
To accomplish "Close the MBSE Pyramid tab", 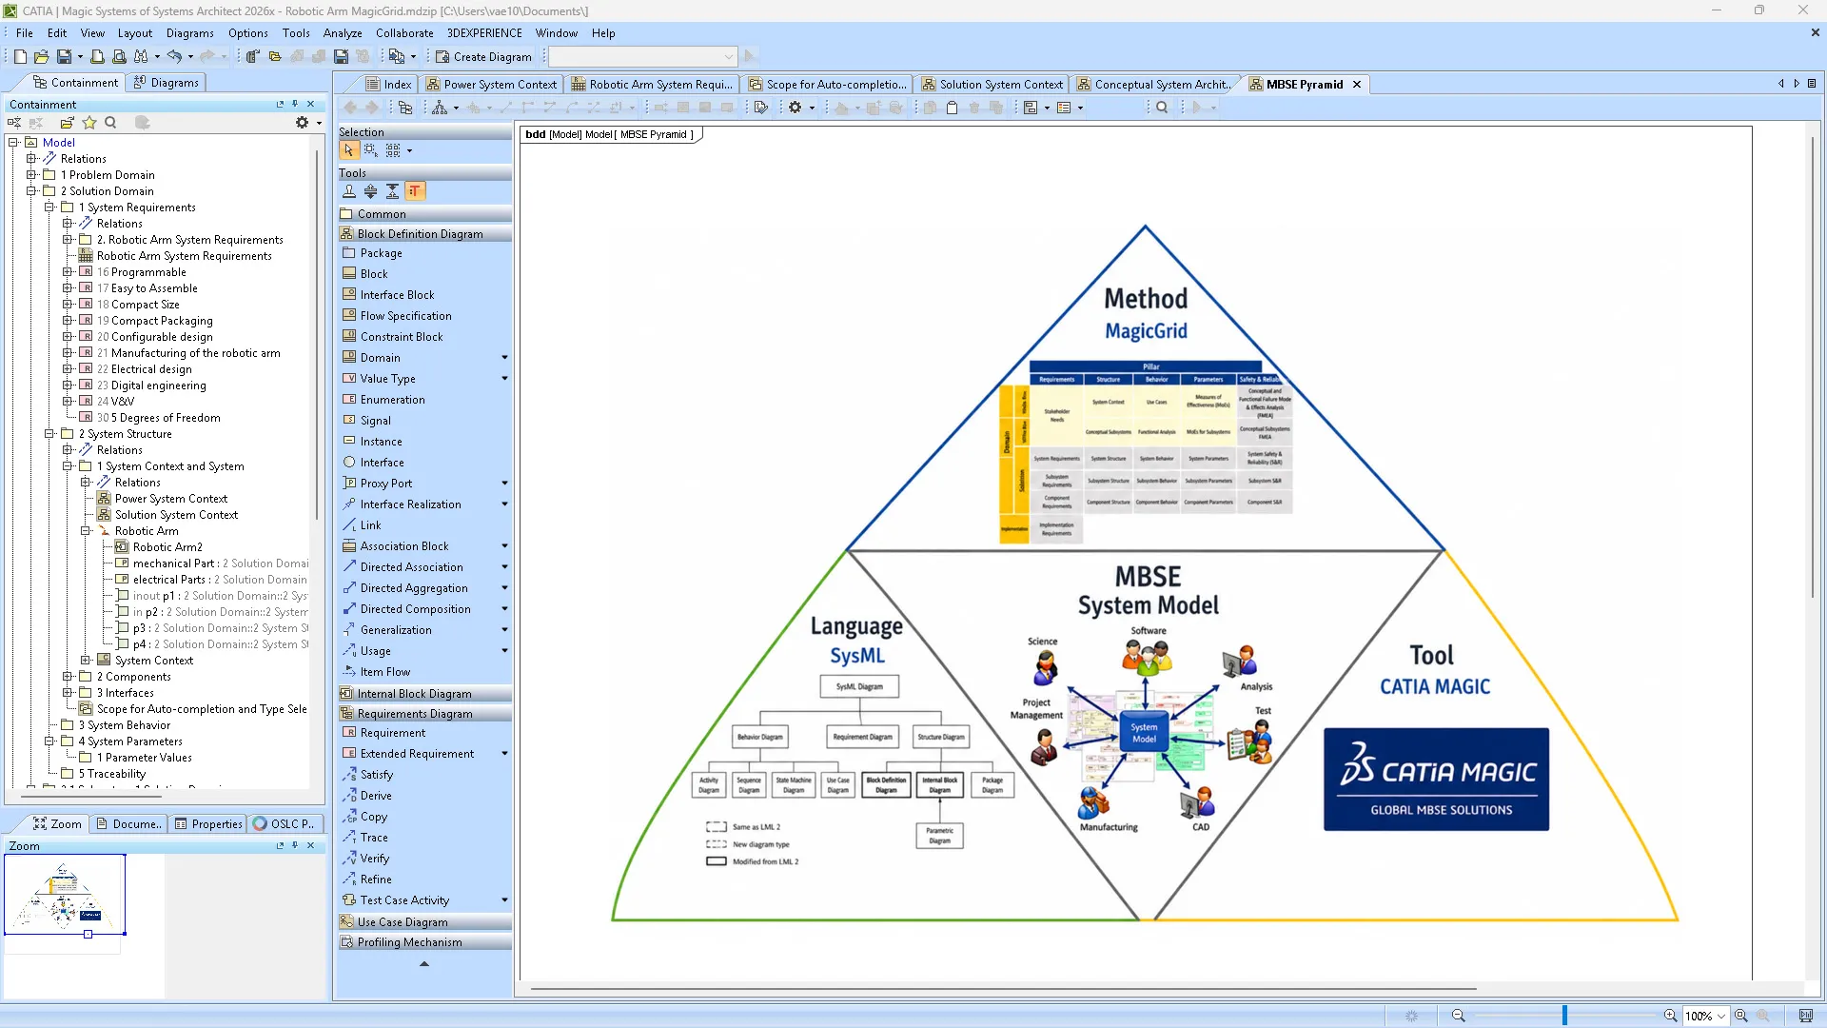I will [1357, 85].
